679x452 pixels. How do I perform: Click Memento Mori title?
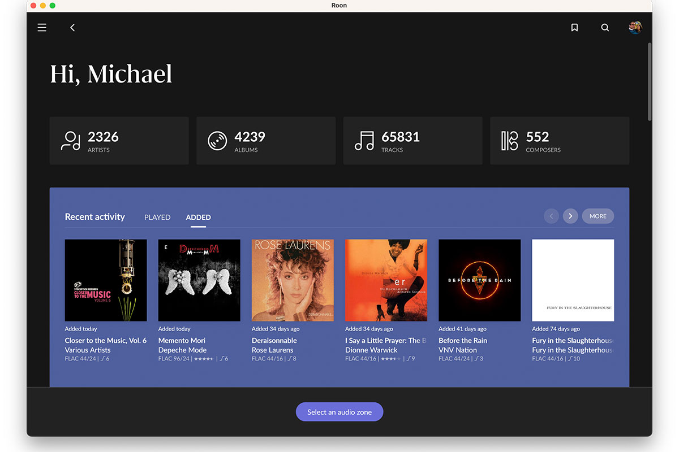(182, 341)
